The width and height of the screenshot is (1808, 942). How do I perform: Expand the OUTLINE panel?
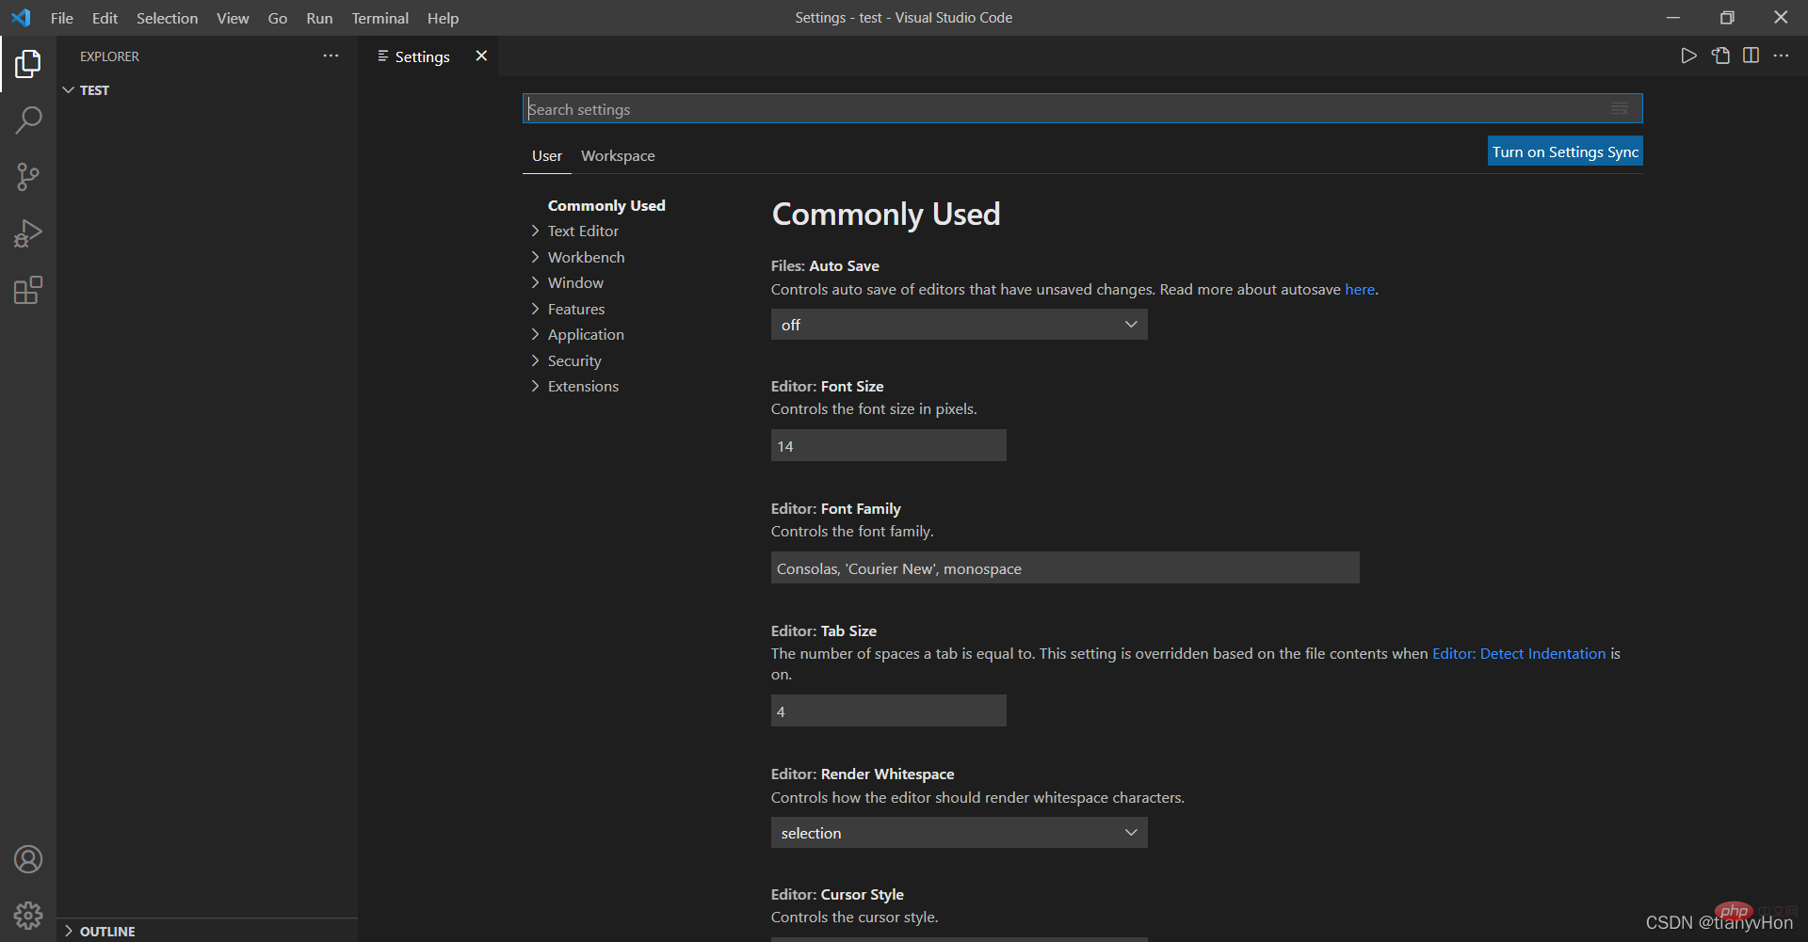click(106, 931)
